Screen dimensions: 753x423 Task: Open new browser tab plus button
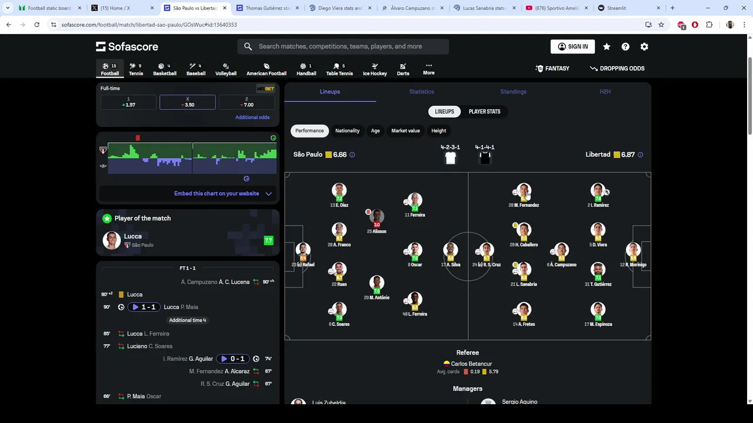pyautogui.click(x=672, y=8)
